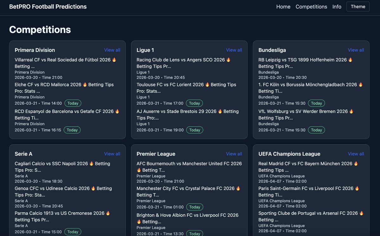380x236 pixels.
Task: Click fire icon beside RB Leipzig match
Action: click(x=351, y=60)
